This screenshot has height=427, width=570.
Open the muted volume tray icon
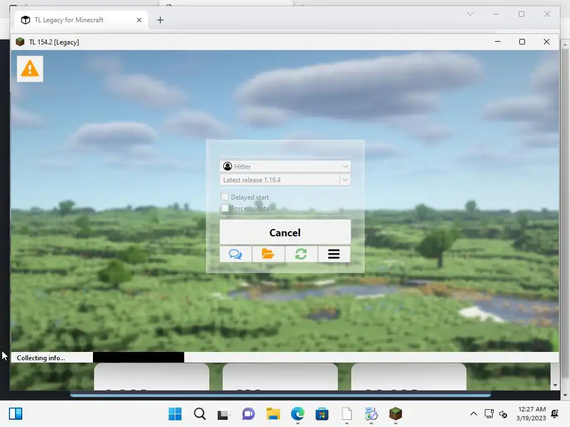point(503,414)
